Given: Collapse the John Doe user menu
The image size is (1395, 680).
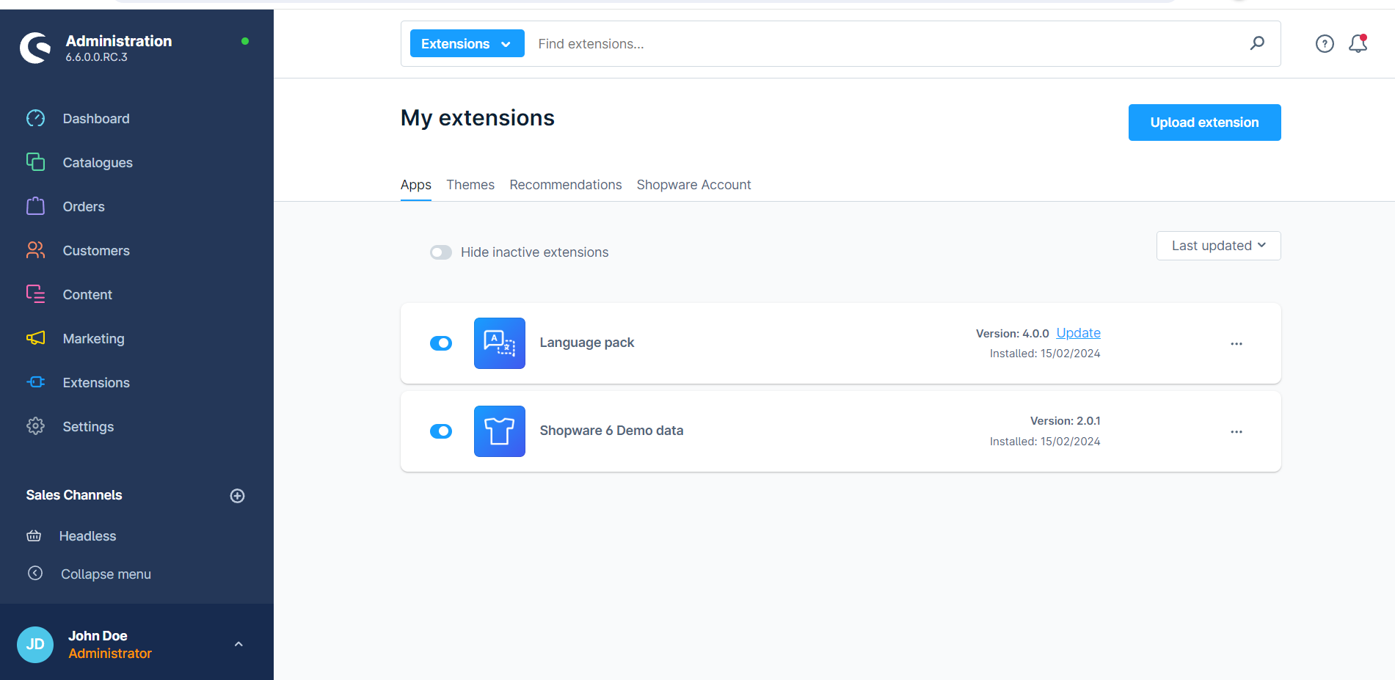Looking at the screenshot, I should click(x=238, y=643).
